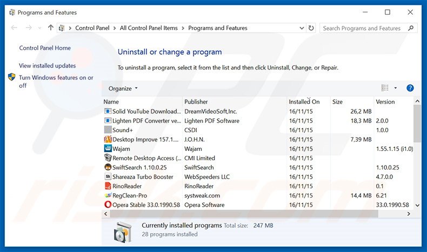Click the scroll right arrow of list
Viewport: 427px width, 252px height.
tap(409, 214)
